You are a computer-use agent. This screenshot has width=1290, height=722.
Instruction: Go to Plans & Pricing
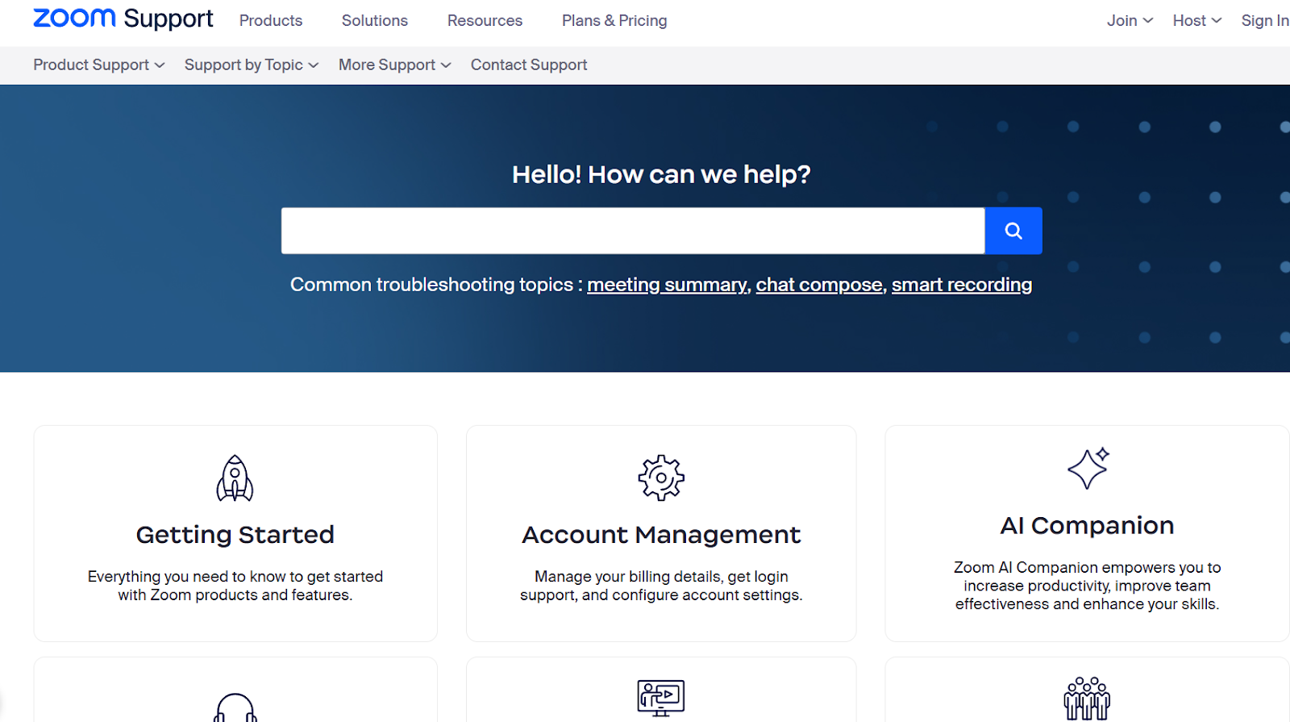[614, 20]
